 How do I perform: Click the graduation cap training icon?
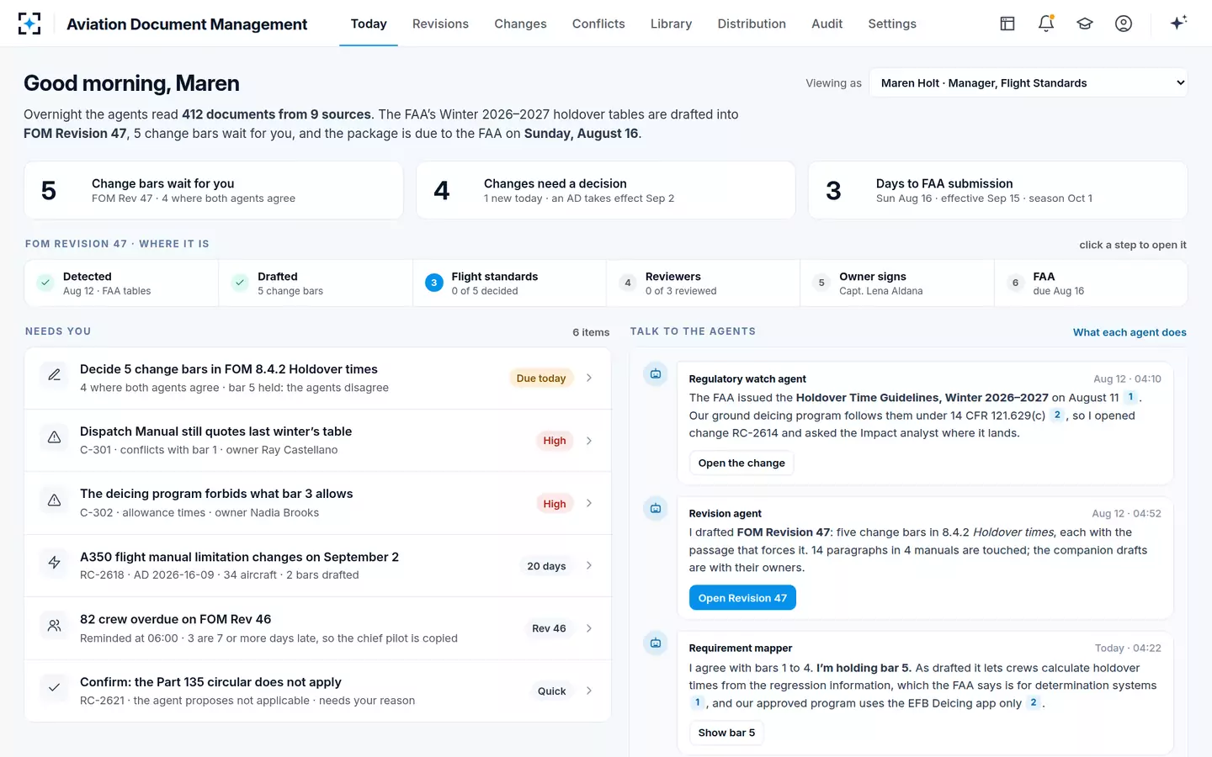[x=1085, y=24]
